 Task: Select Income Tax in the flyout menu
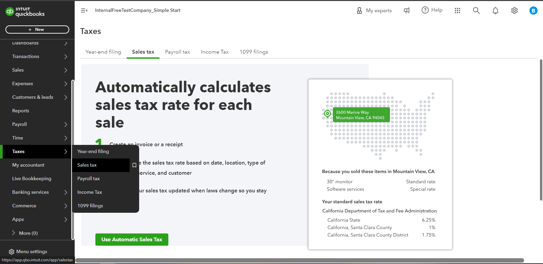90,192
